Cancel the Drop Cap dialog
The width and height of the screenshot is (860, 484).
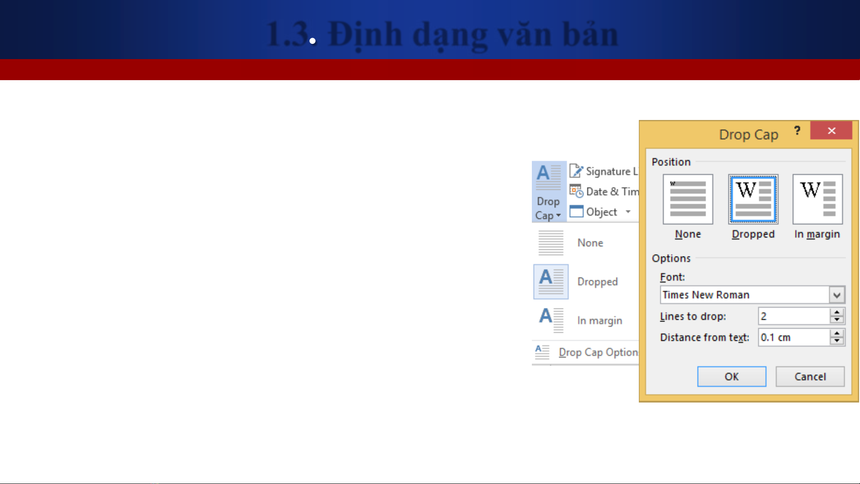tap(810, 377)
